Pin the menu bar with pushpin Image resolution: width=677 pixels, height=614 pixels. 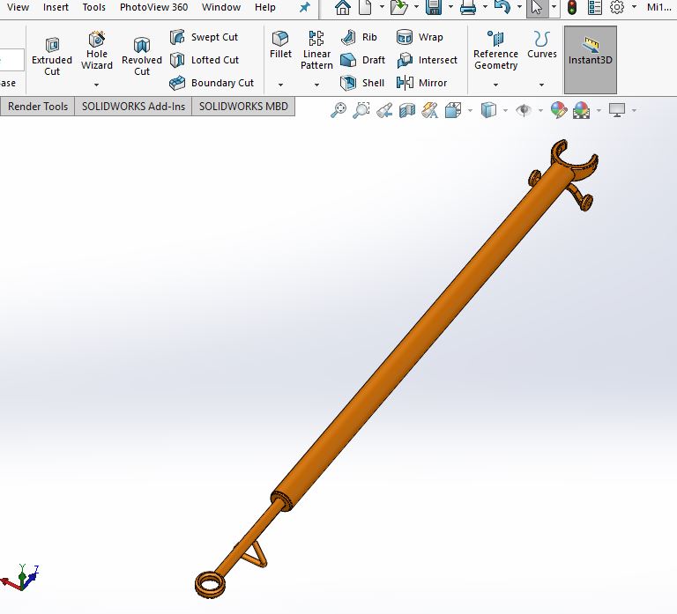click(x=305, y=7)
